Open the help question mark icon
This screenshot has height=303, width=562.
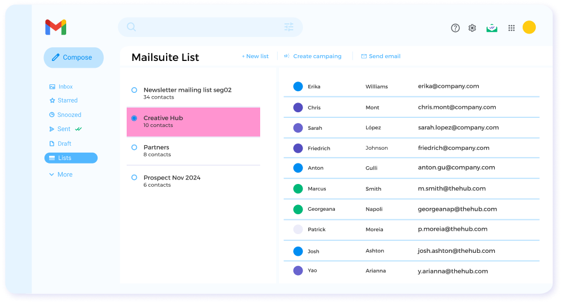pos(455,28)
